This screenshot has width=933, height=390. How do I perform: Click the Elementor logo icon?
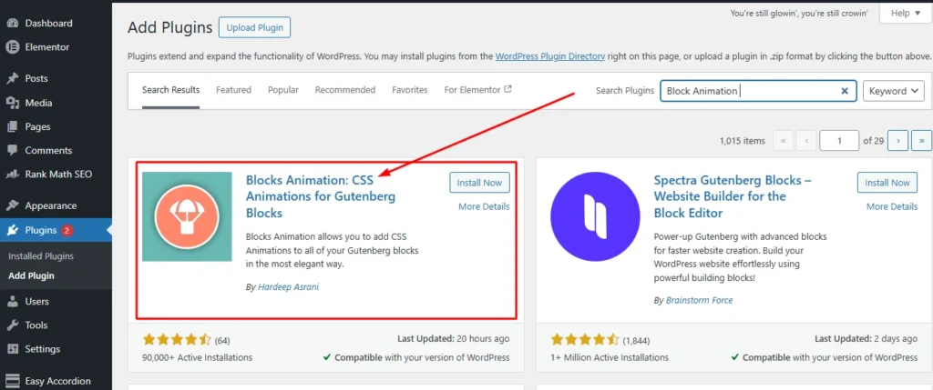[12, 47]
